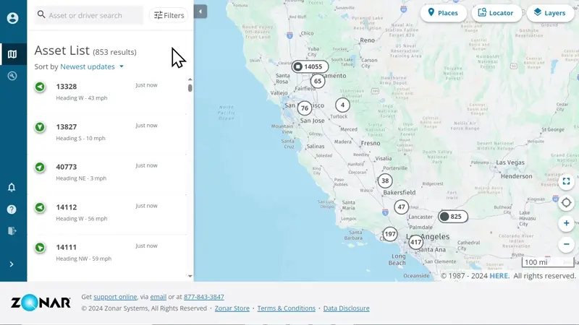Open the Filters button
This screenshot has width=579, height=325.
(x=169, y=15)
